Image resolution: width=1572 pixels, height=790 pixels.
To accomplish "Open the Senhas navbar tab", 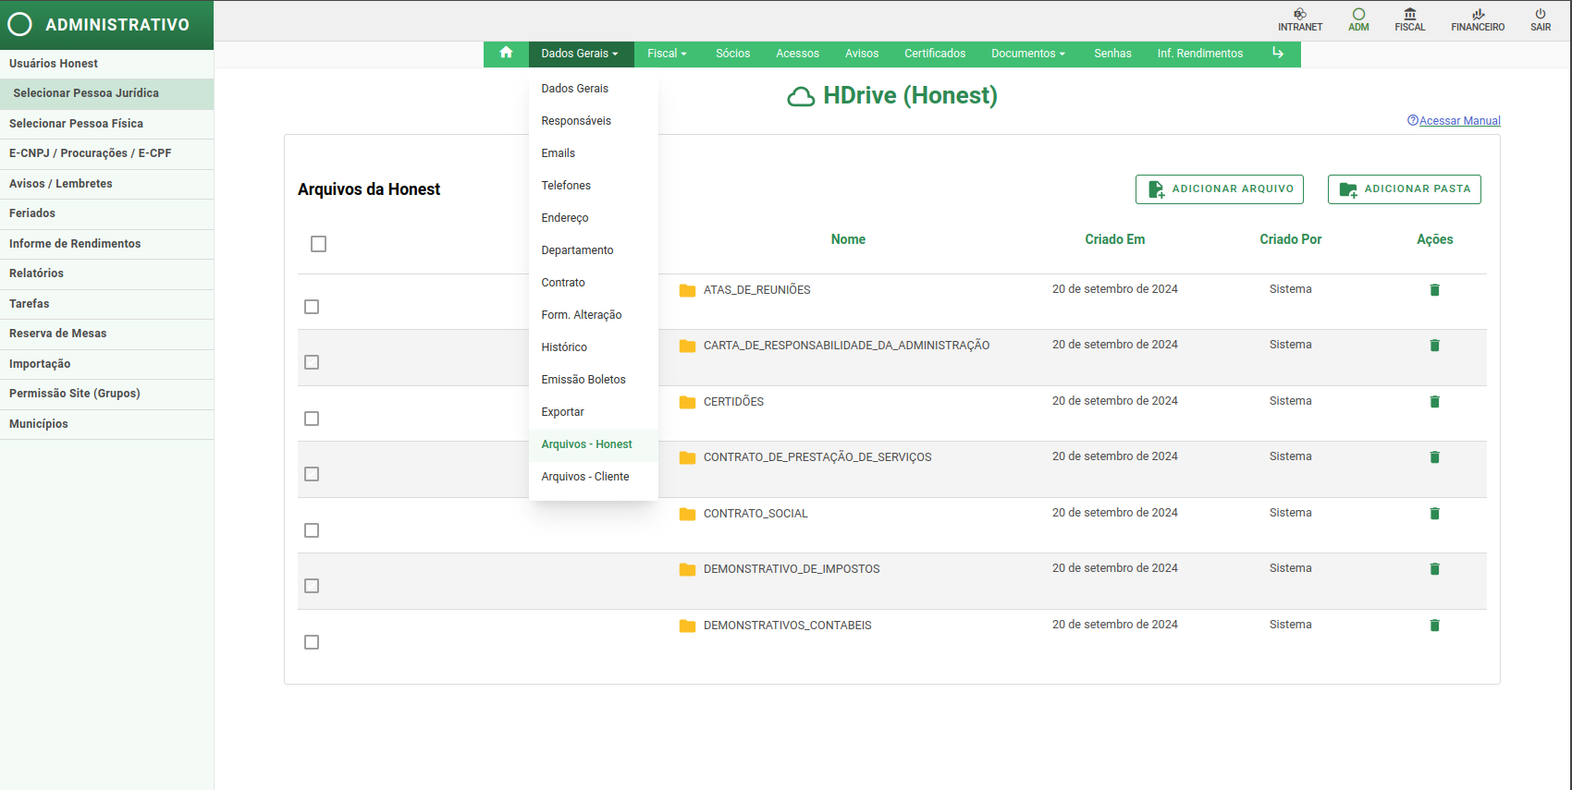I will pos(1112,54).
